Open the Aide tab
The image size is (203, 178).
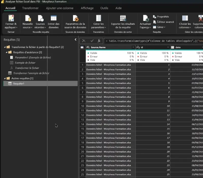tap(119, 8)
